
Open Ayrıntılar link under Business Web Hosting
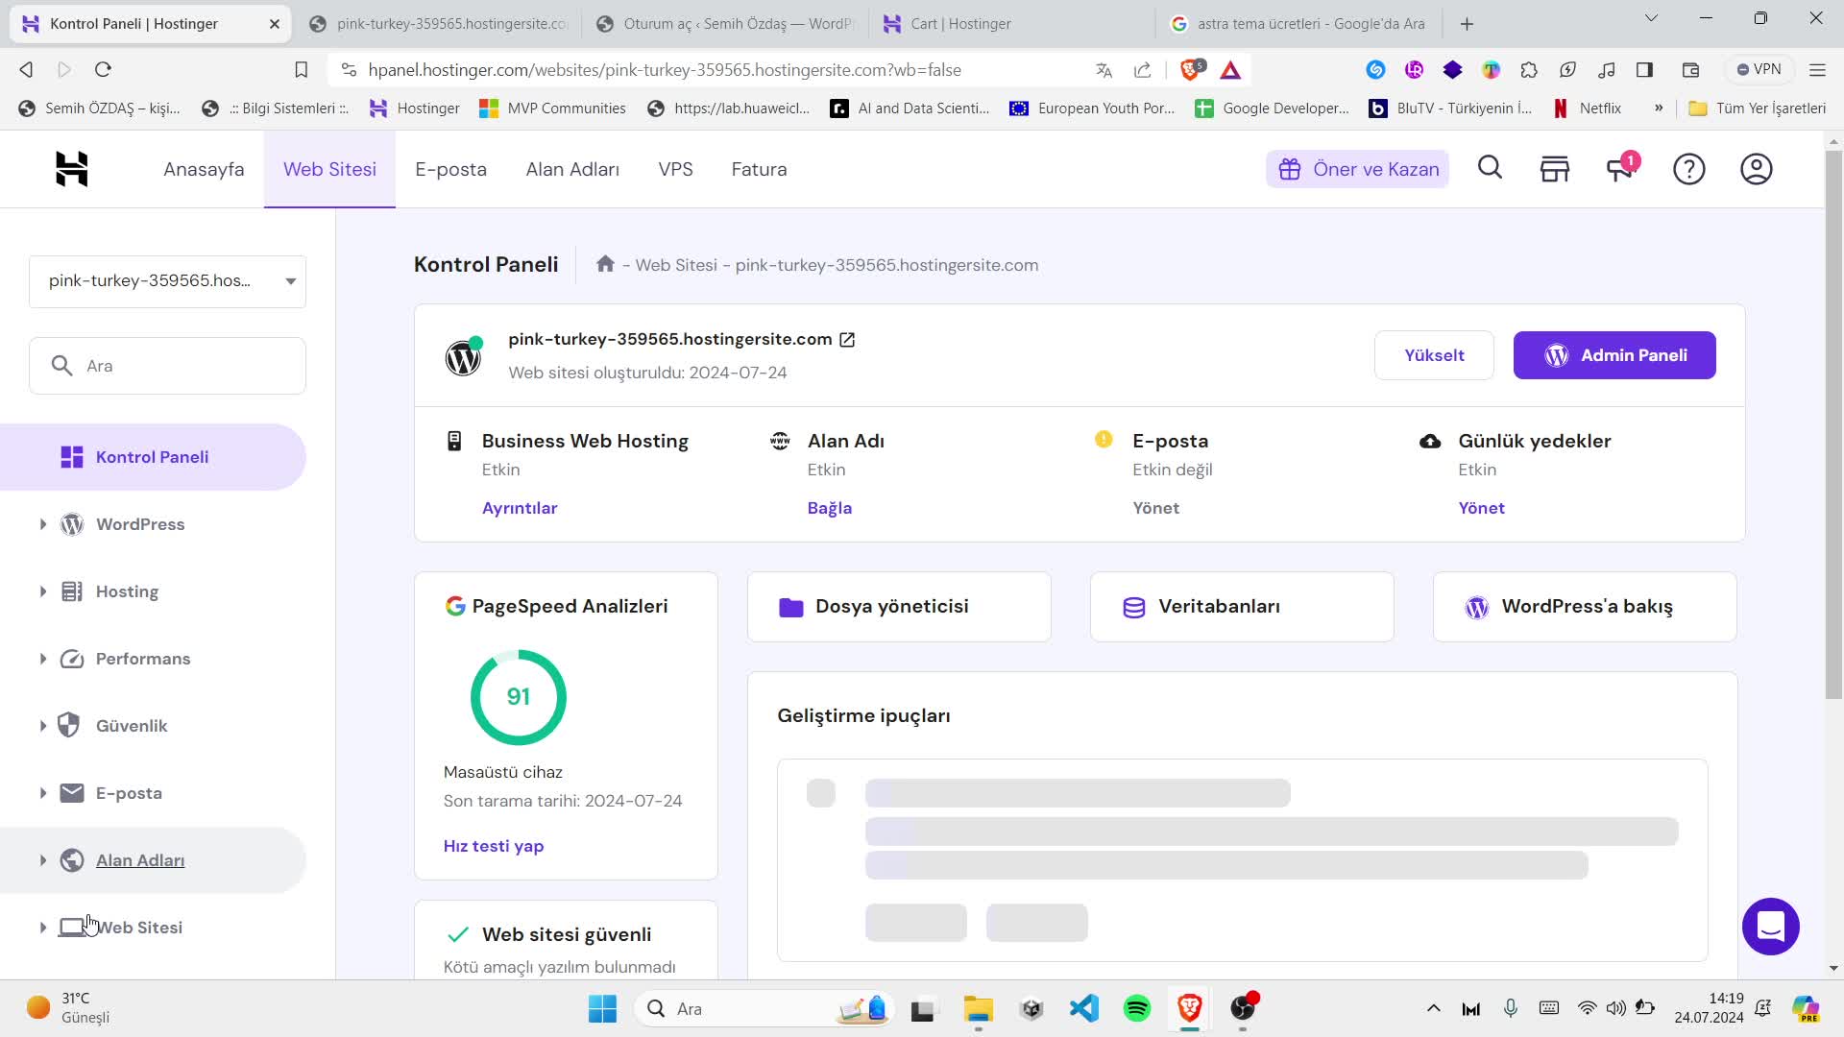pyautogui.click(x=520, y=508)
